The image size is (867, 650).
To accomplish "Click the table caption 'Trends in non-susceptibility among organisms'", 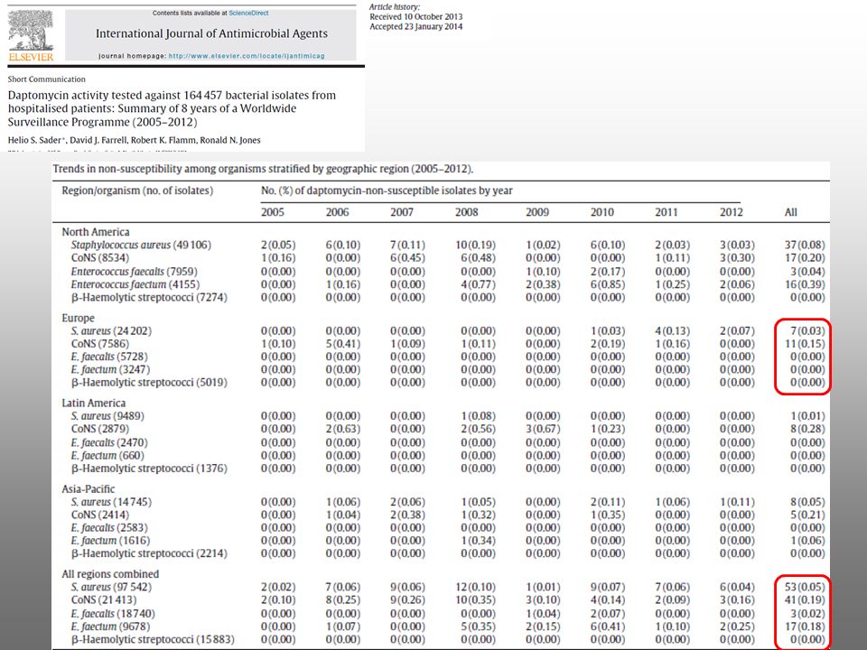I will [263, 169].
